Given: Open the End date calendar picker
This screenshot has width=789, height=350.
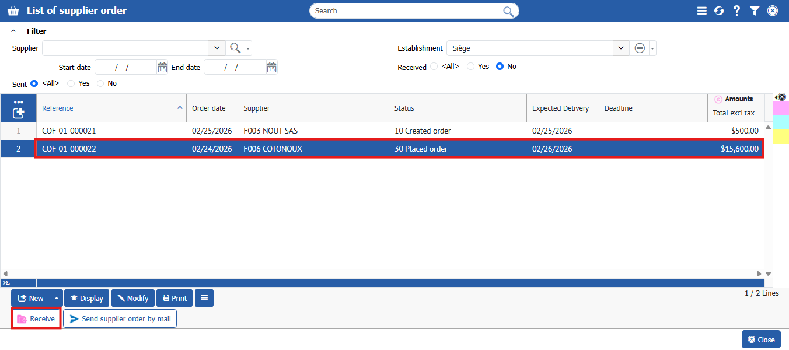Looking at the screenshot, I should click(271, 67).
